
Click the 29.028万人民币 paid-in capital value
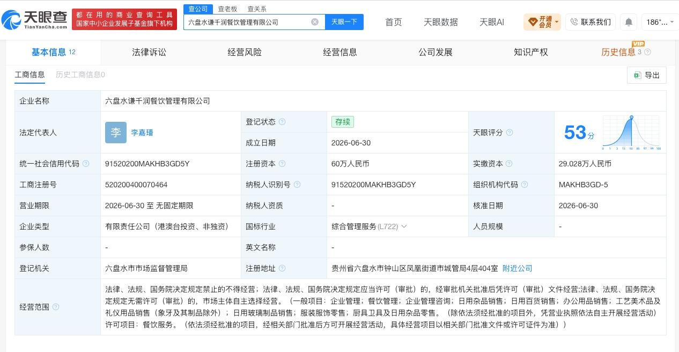click(x=585, y=164)
